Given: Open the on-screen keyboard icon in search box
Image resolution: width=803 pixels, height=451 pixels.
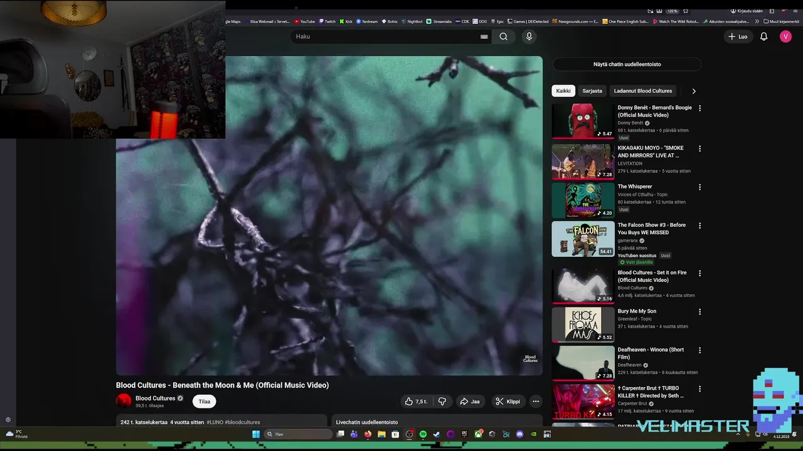Looking at the screenshot, I should pos(484,36).
